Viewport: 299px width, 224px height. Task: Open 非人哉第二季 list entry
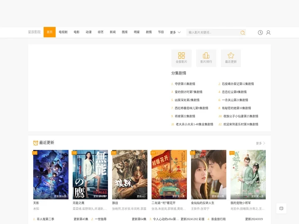point(45,219)
